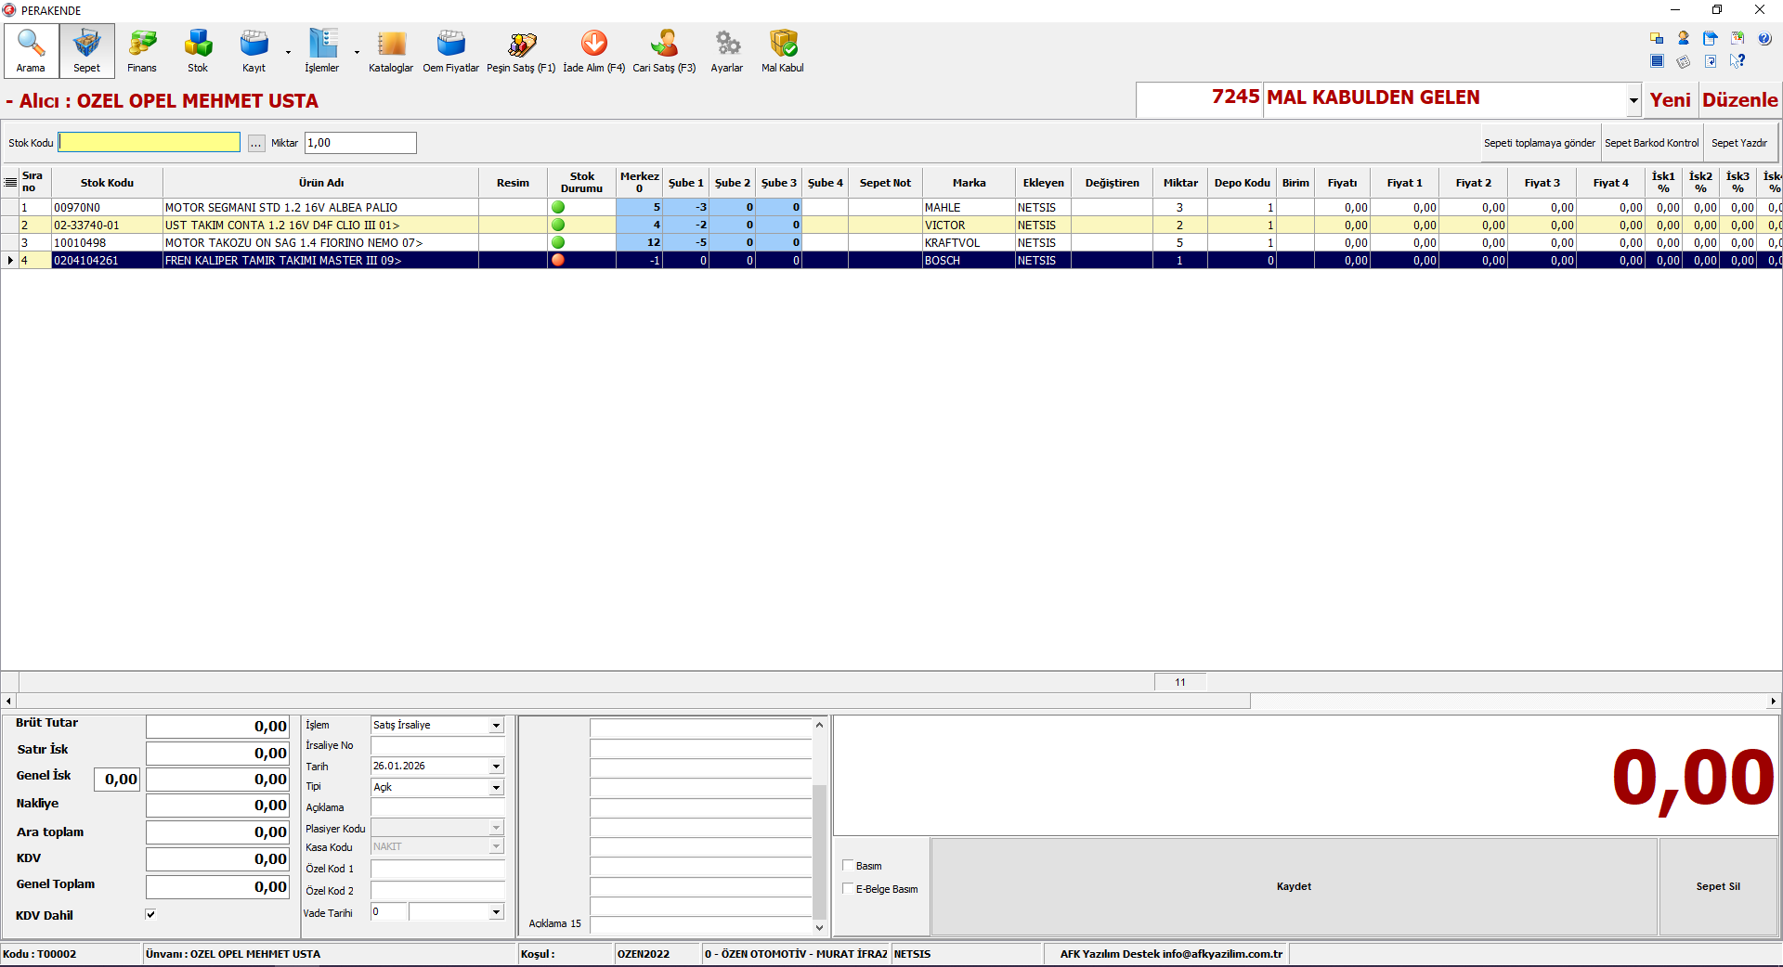Click the İade Alım (F4) icon
Viewport: 1783px width, 967px height.
tap(593, 50)
